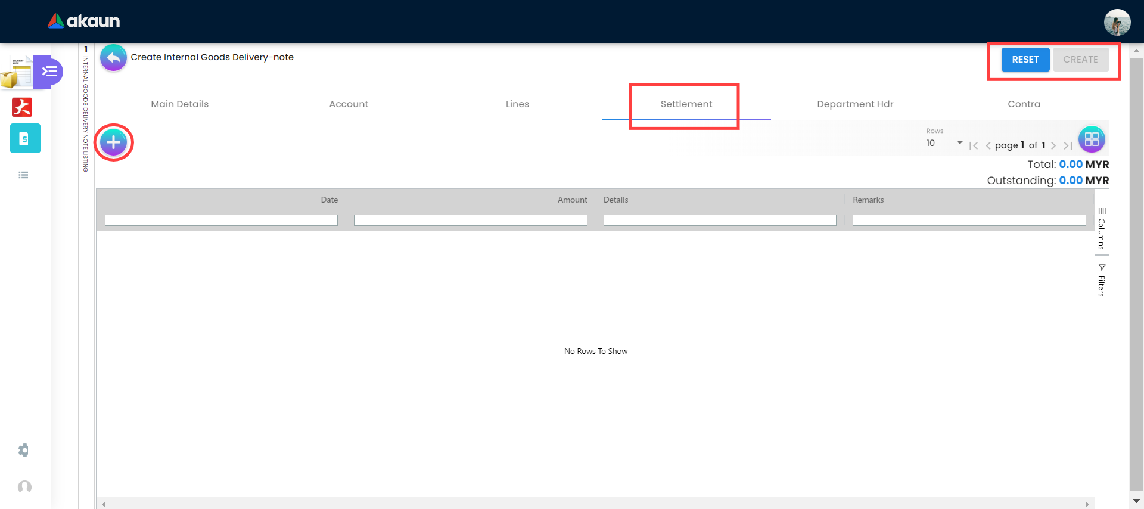Click the akaun logo

[x=83, y=21]
